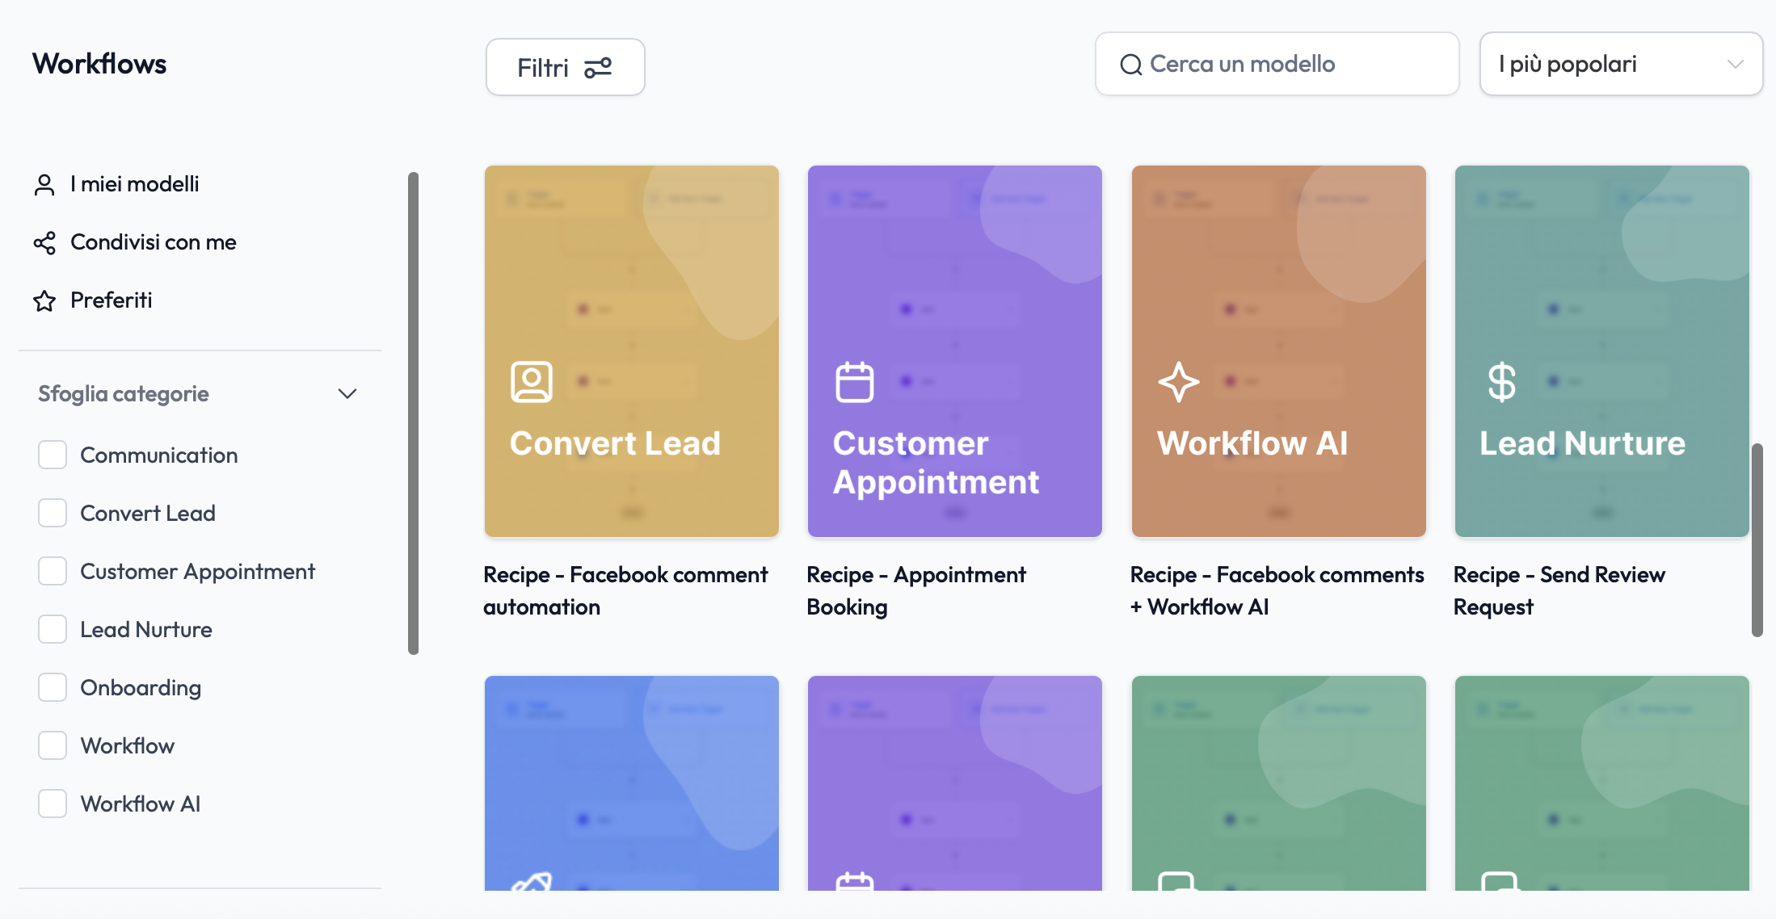Focus the Cerca un modello search field

tap(1277, 64)
